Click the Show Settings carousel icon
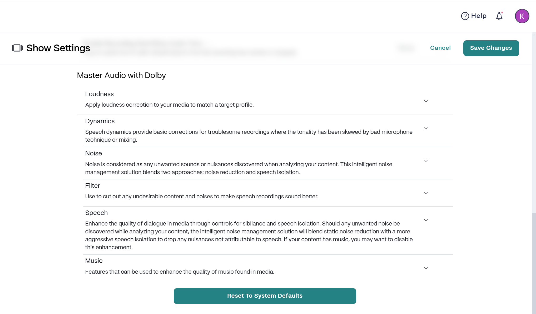Image resolution: width=536 pixels, height=314 pixels. 17,48
